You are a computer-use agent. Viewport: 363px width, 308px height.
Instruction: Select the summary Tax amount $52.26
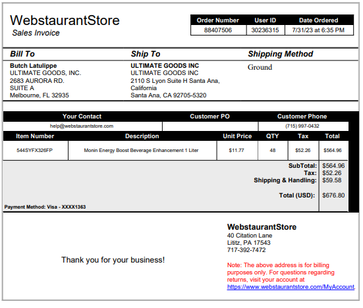point(332,173)
